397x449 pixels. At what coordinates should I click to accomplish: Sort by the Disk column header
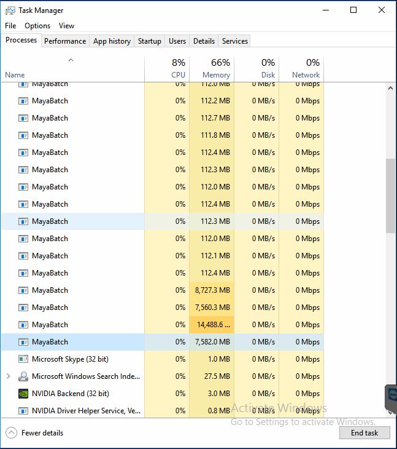pyautogui.click(x=256, y=69)
